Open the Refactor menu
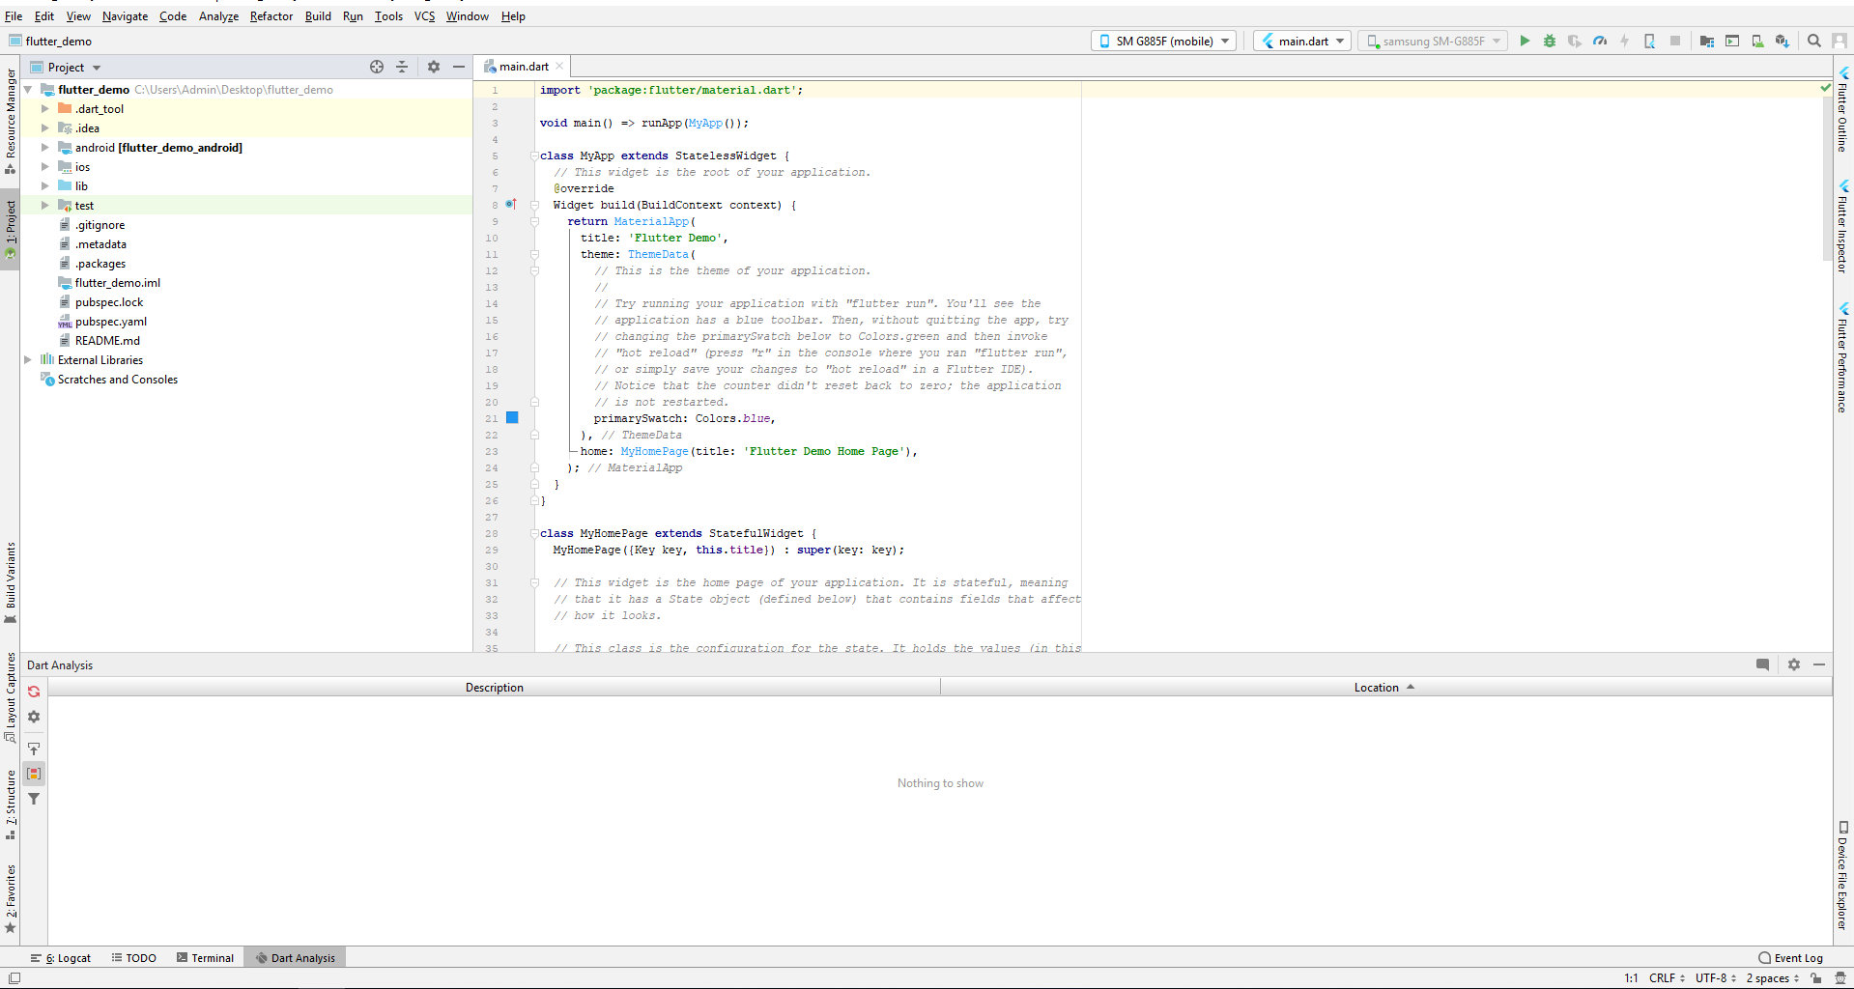The height and width of the screenshot is (989, 1854). point(271,16)
